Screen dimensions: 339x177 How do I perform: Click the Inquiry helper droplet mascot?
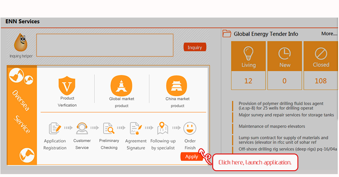click(x=21, y=43)
